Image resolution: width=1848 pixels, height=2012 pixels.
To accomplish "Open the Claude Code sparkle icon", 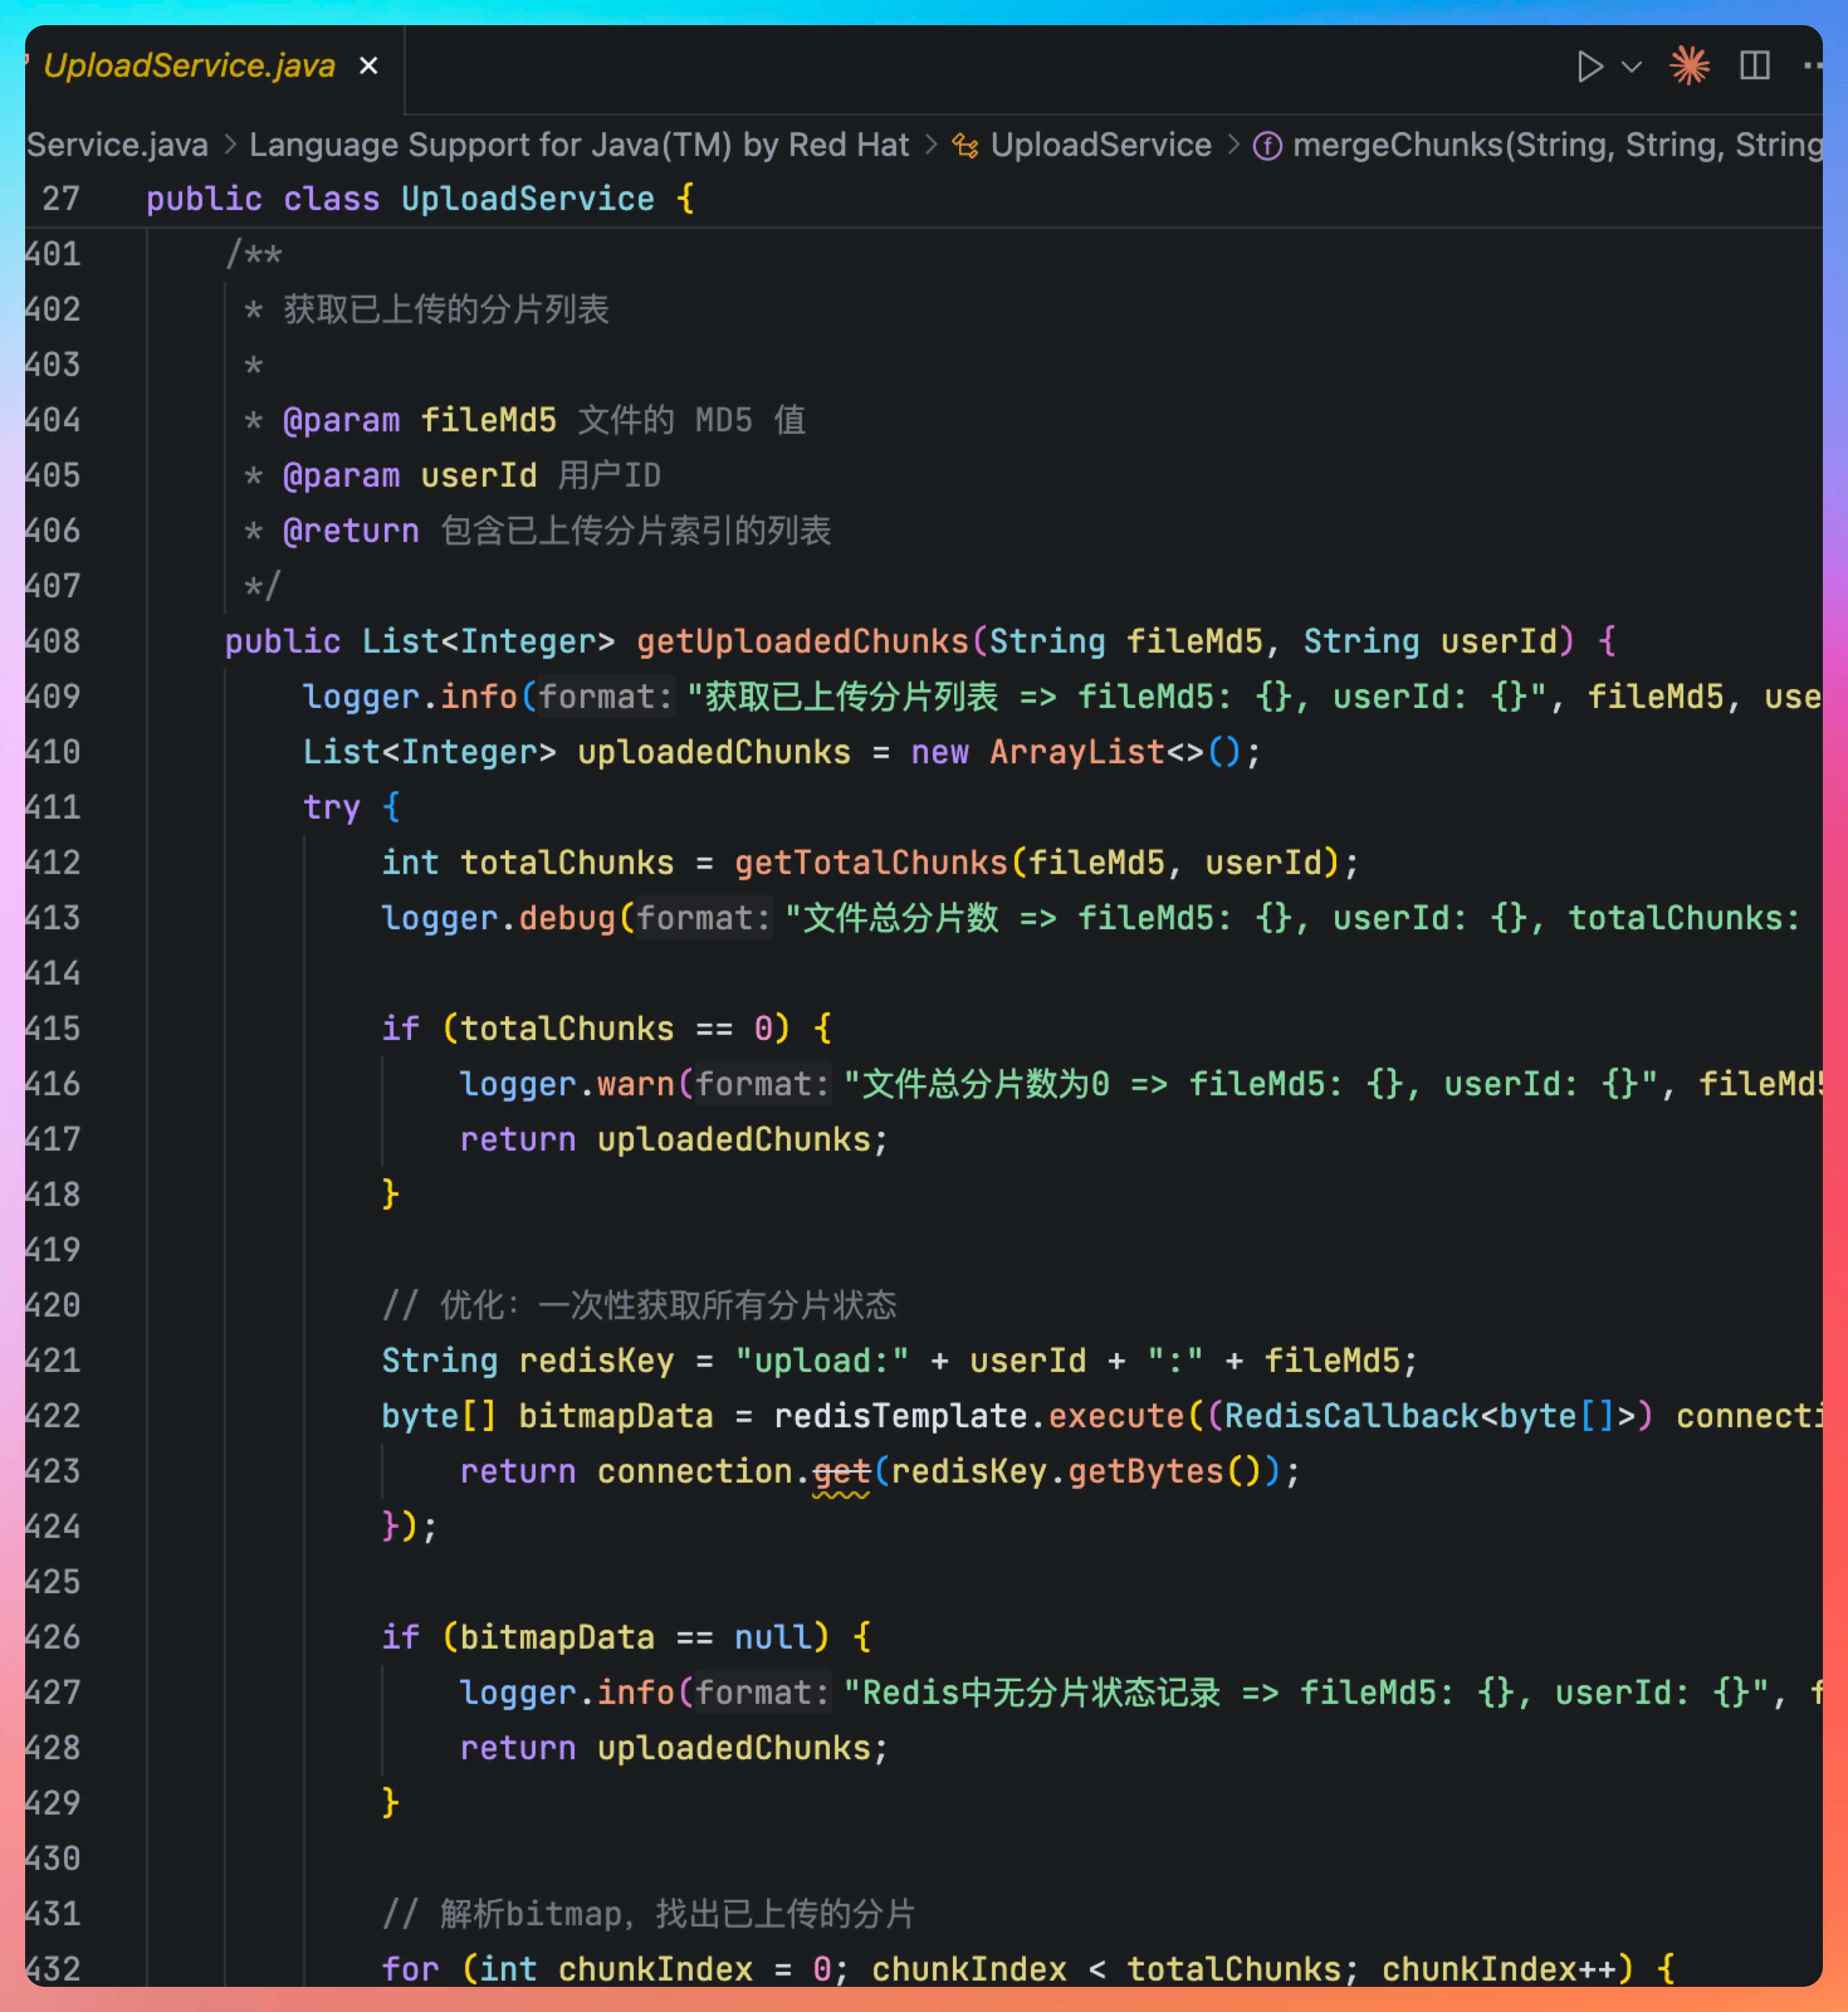I will tap(1689, 66).
